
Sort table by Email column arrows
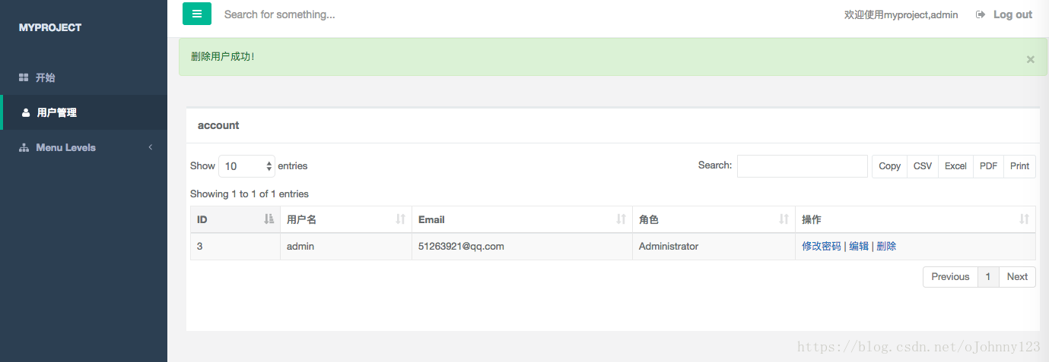pyautogui.click(x=621, y=219)
